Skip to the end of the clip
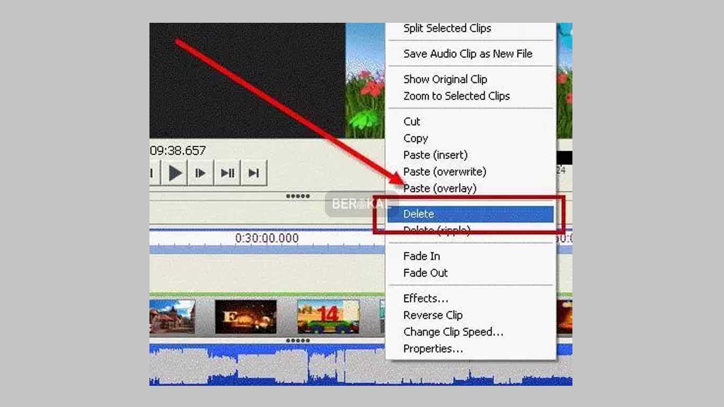Viewport: 724px width, 407px height. pyautogui.click(x=253, y=172)
